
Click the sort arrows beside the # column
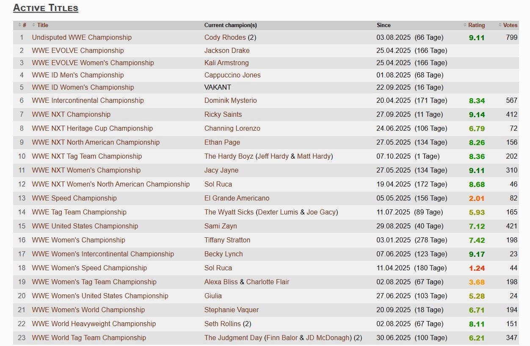pos(19,25)
